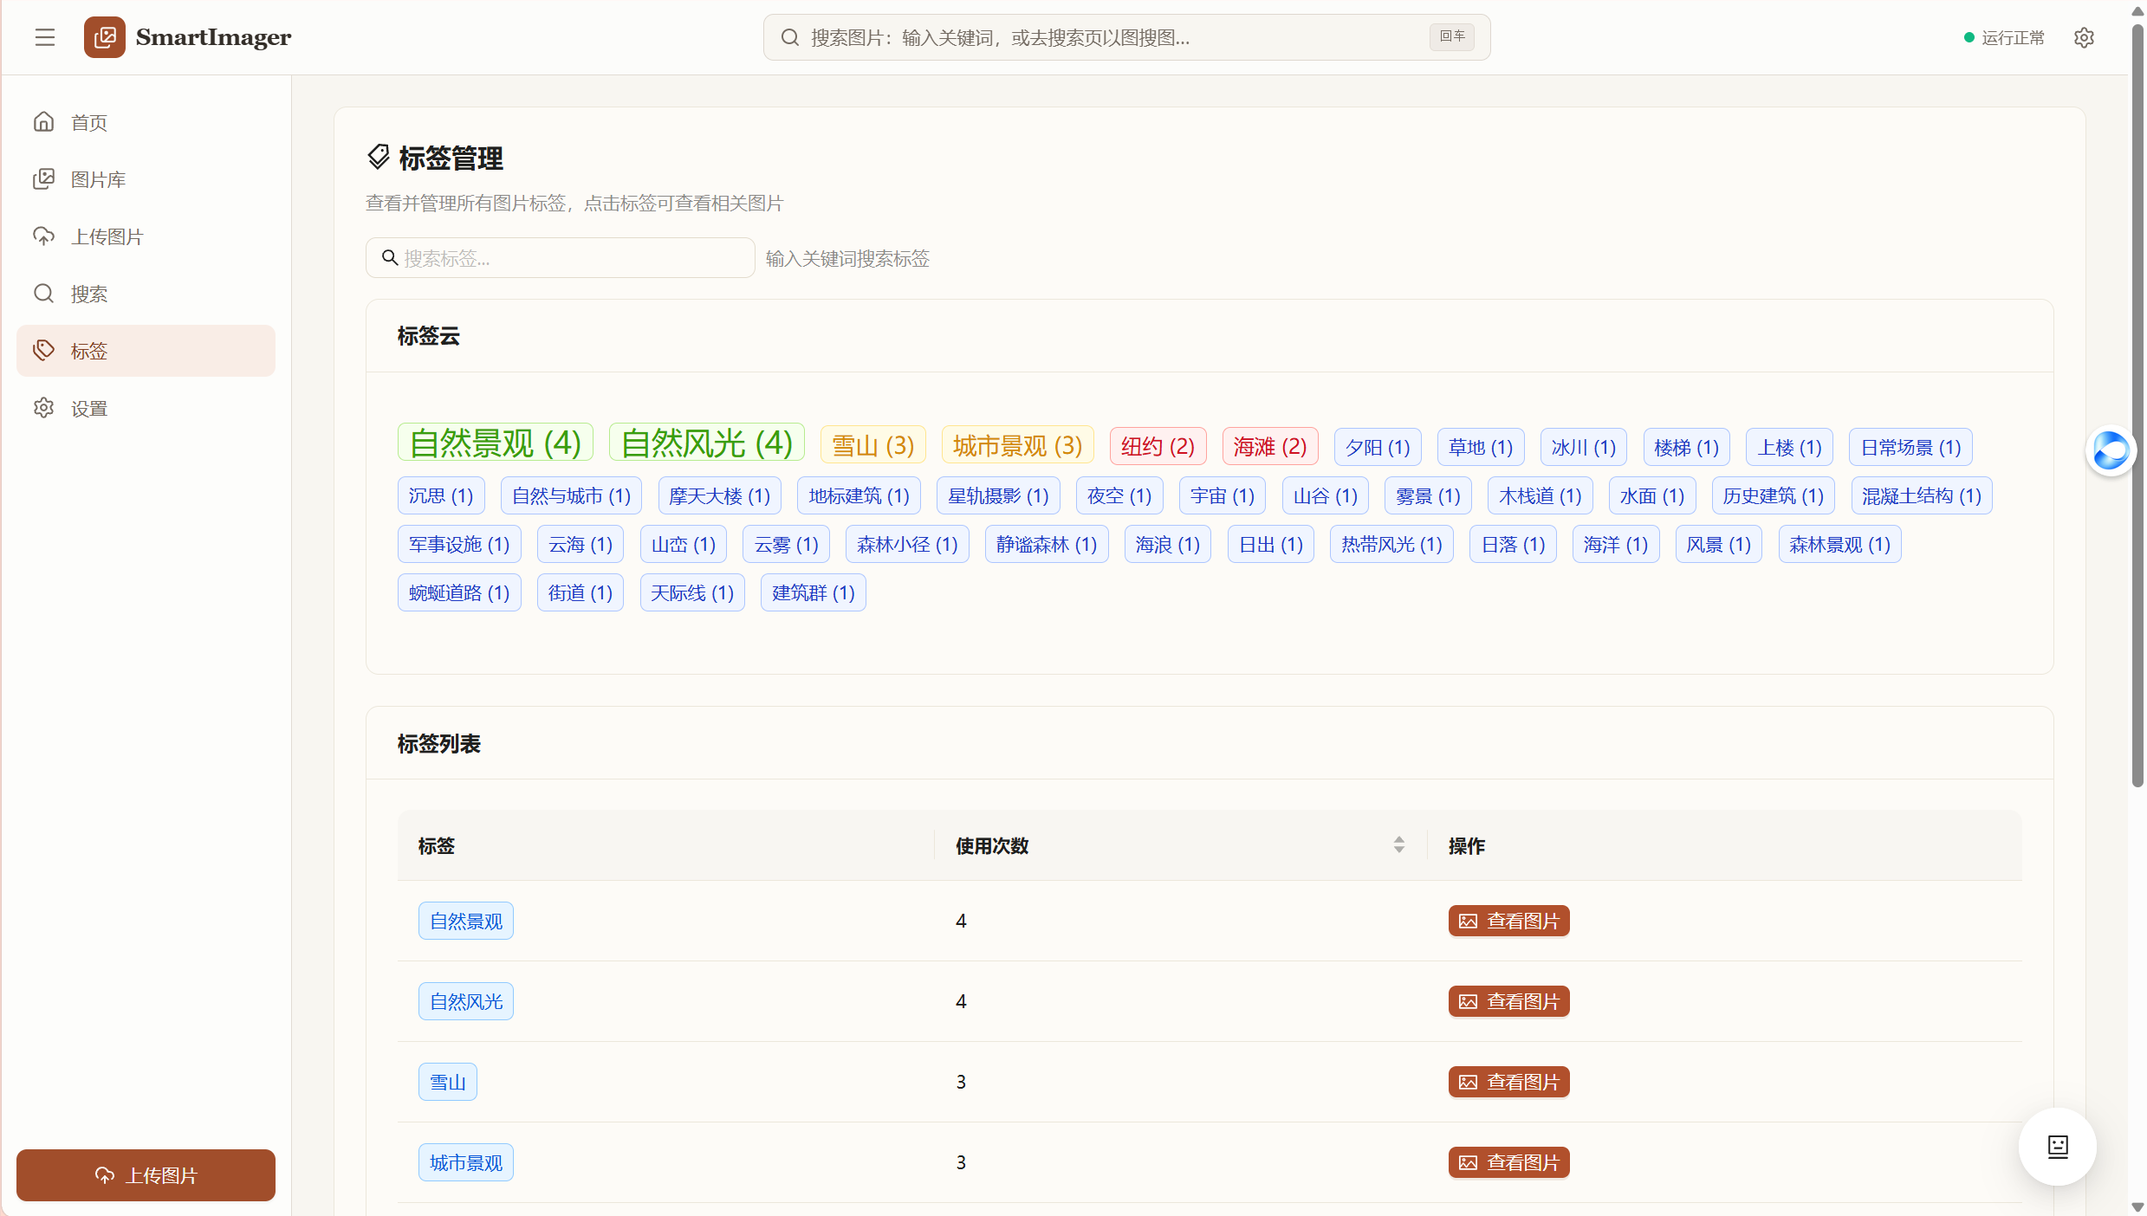This screenshot has height=1216, width=2147.
Task: Open 上传图片 sidebar menu item
Action: pos(146,236)
